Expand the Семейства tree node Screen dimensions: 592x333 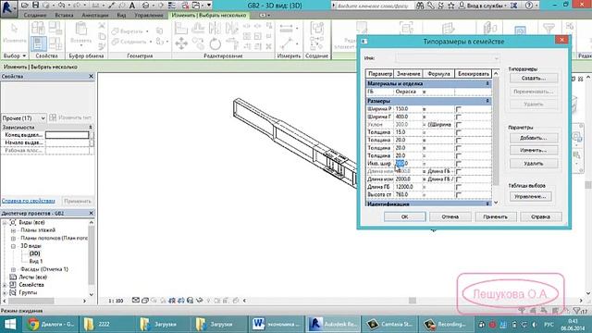point(5,285)
